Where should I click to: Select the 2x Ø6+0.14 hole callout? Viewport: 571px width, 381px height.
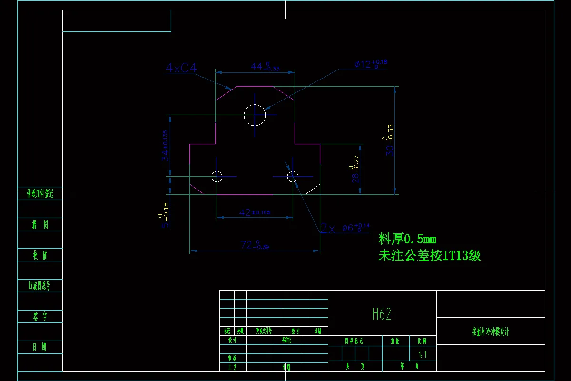point(343,227)
